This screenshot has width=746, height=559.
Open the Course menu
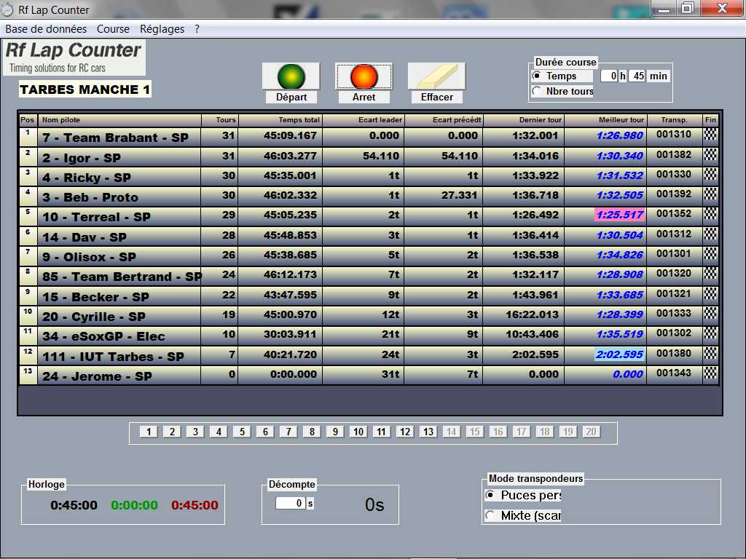pos(113,29)
